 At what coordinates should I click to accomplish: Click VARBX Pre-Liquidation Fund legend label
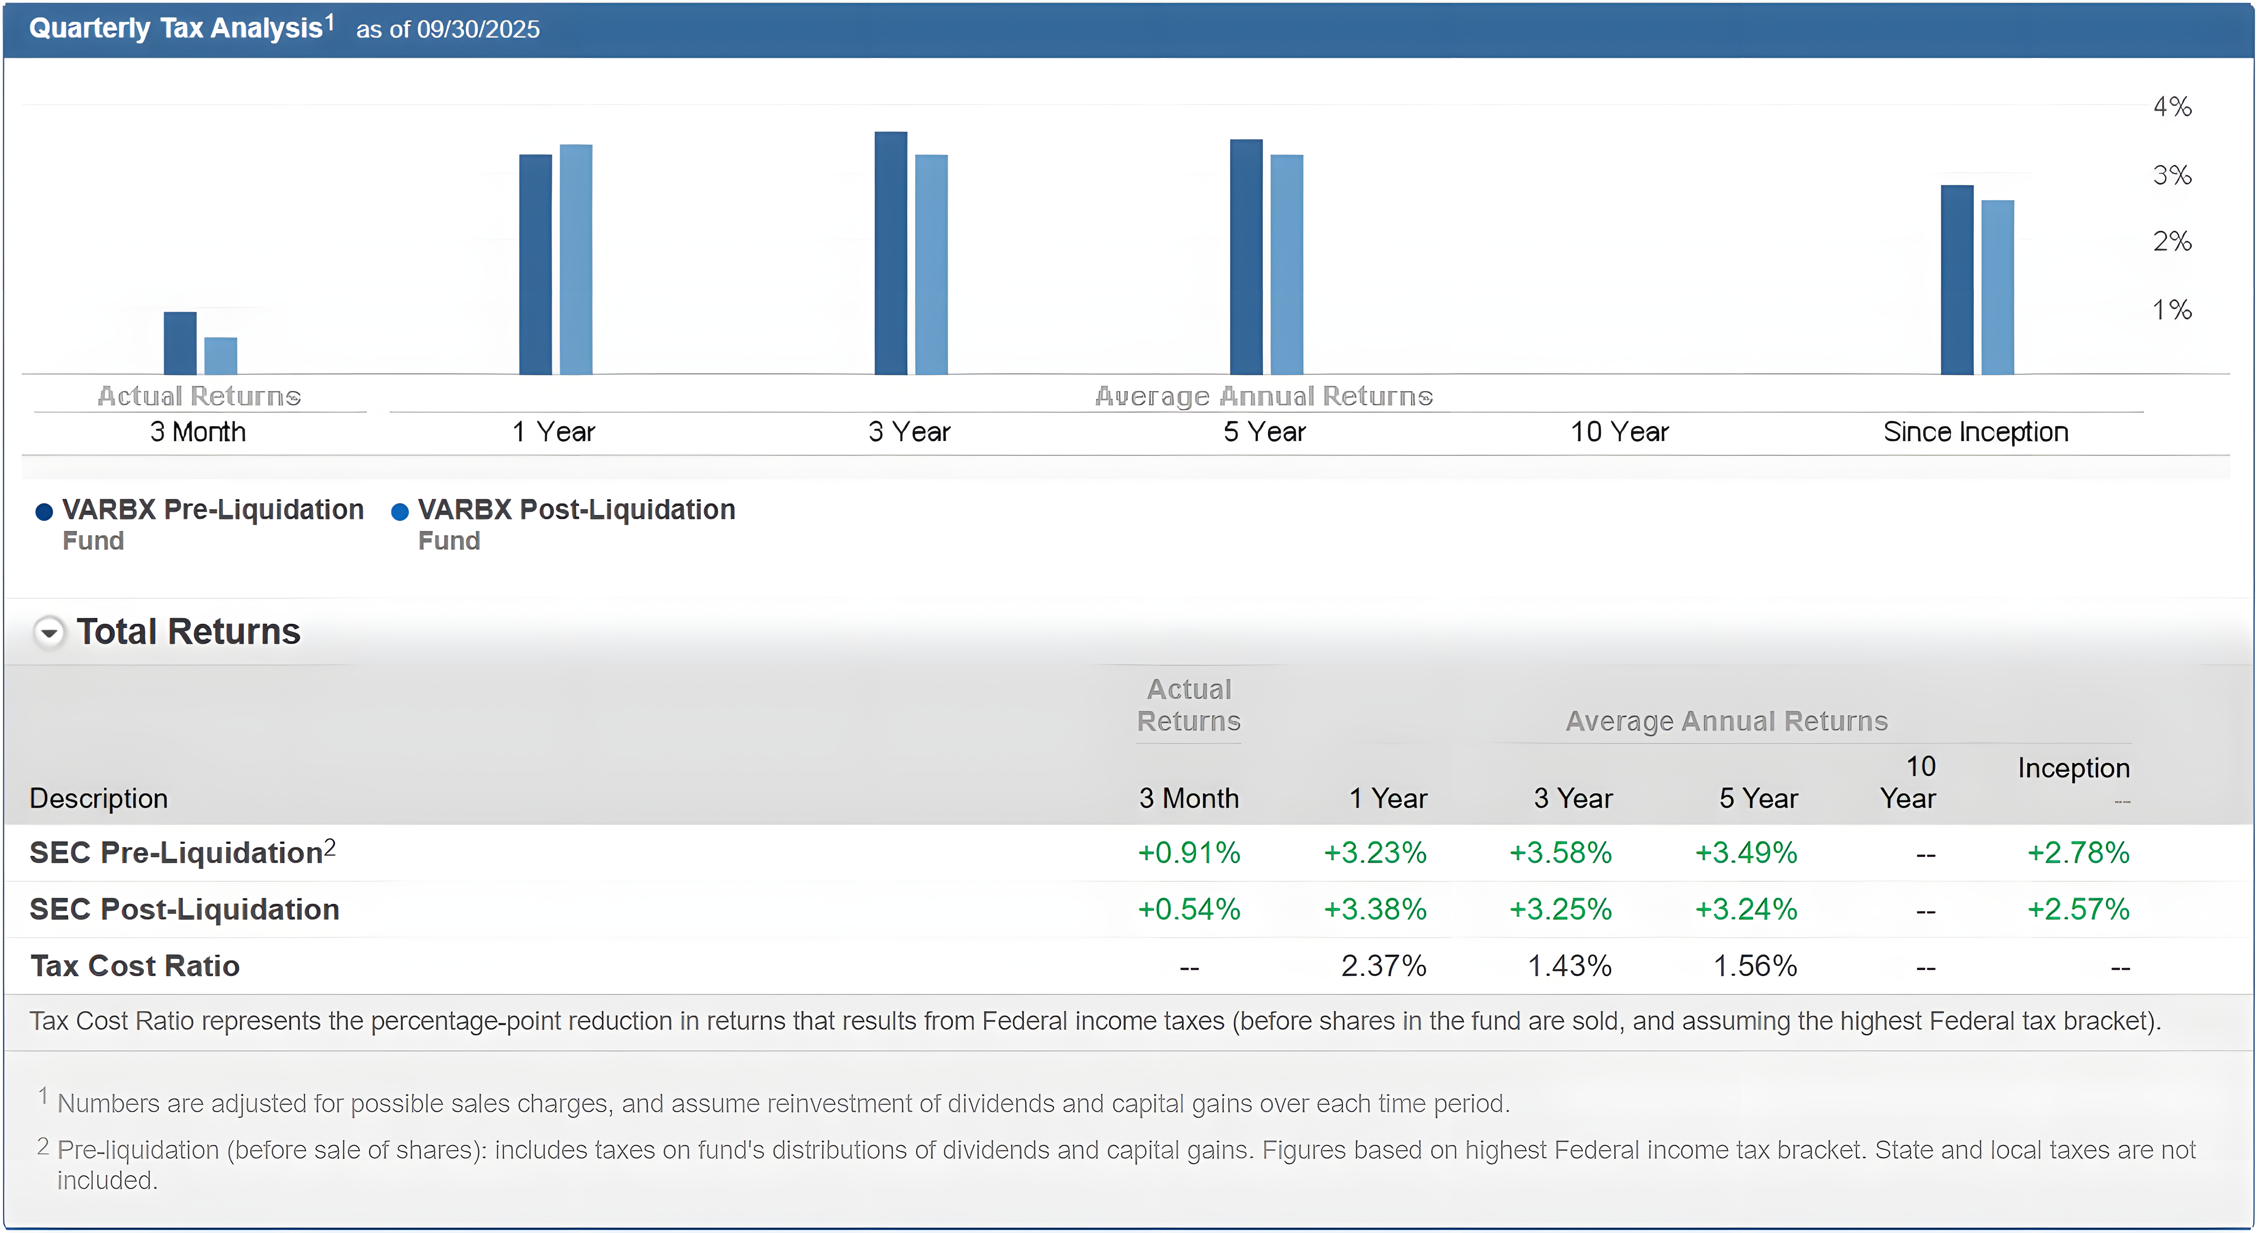[x=212, y=510]
